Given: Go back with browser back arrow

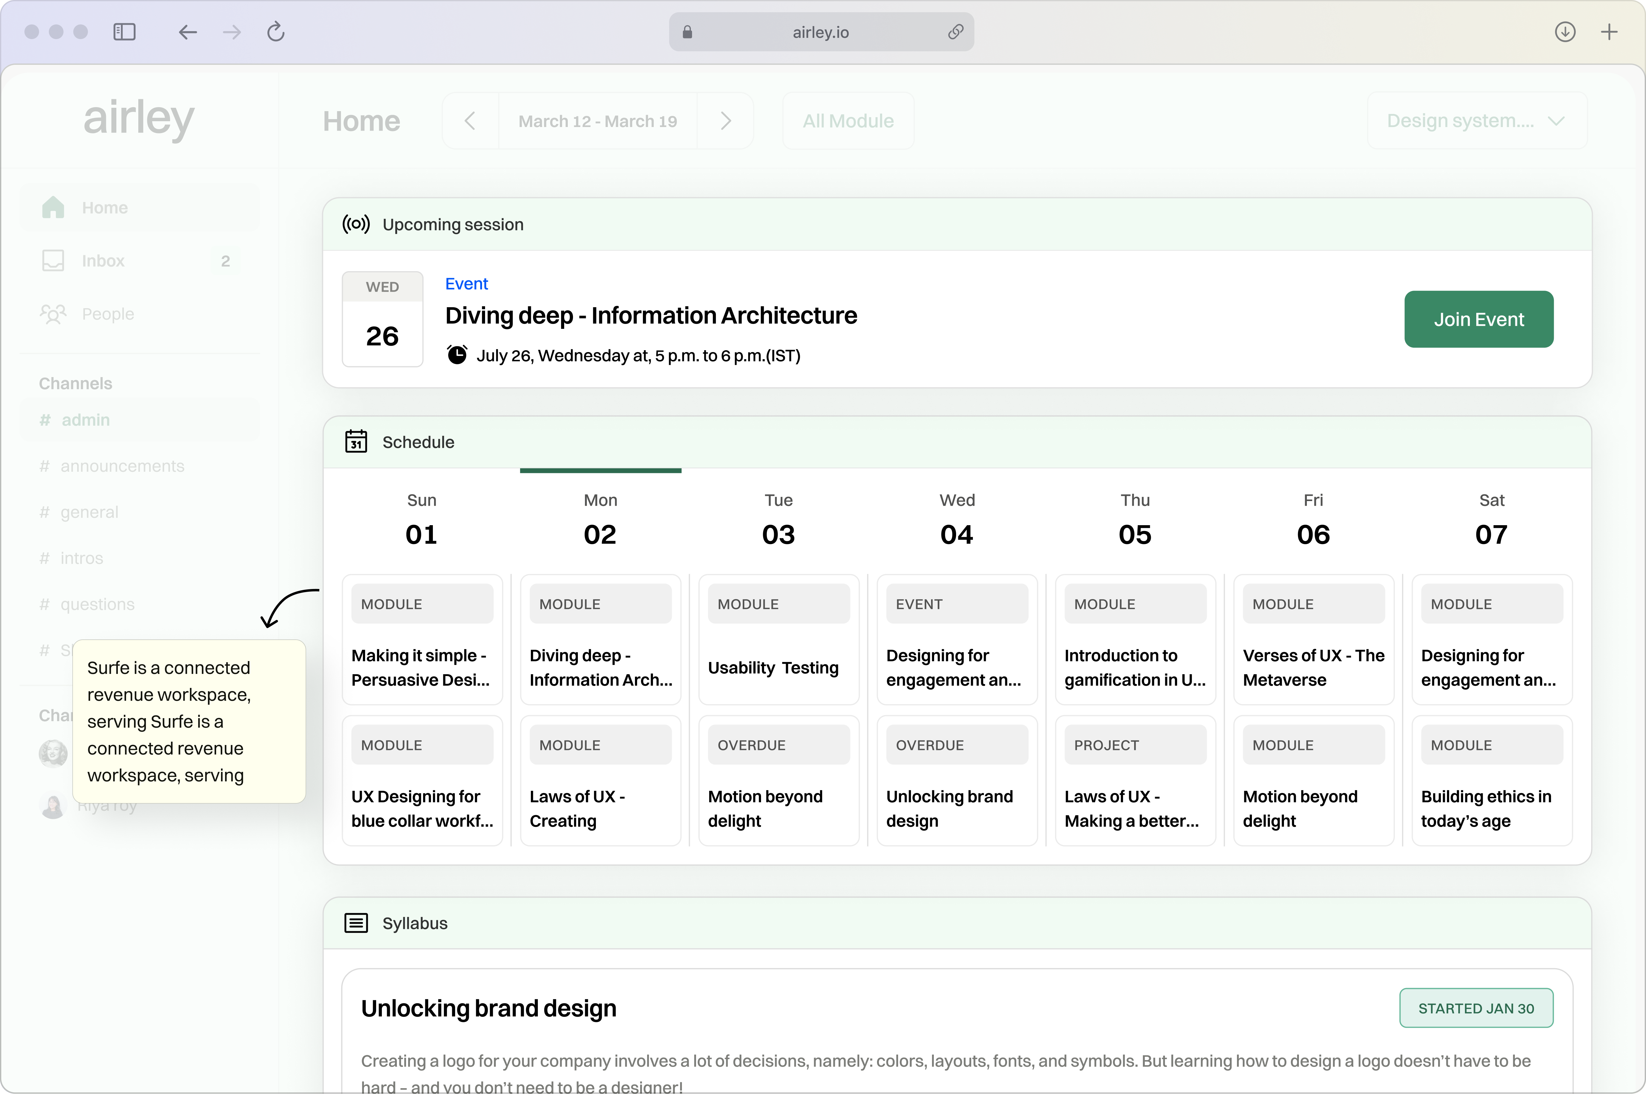Looking at the screenshot, I should [x=188, y=32].
